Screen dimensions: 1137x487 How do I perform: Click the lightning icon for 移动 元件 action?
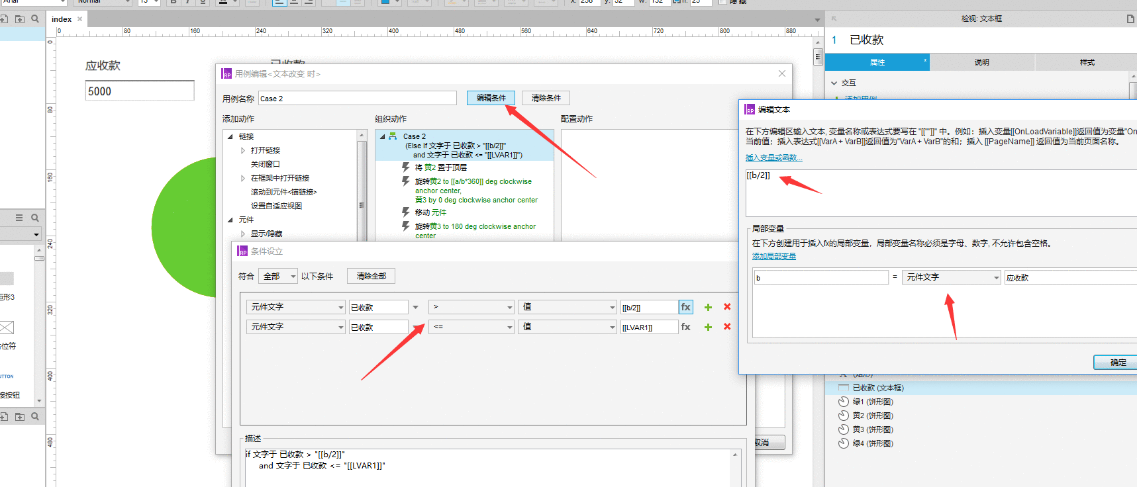(x=406, y=212)
